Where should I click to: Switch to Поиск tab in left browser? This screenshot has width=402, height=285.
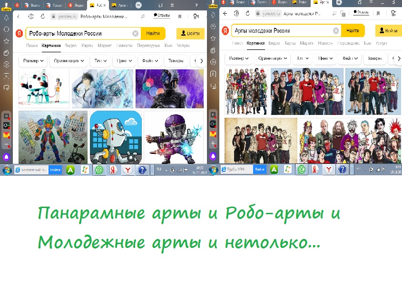(x=32, y=46)
